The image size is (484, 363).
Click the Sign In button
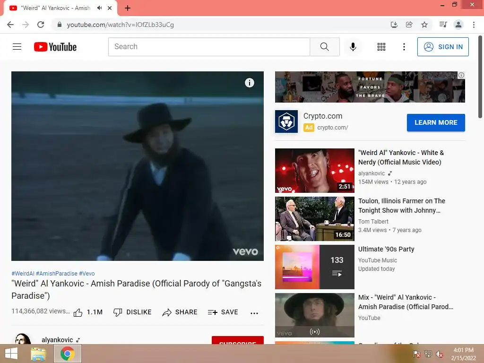pos(443,47)
